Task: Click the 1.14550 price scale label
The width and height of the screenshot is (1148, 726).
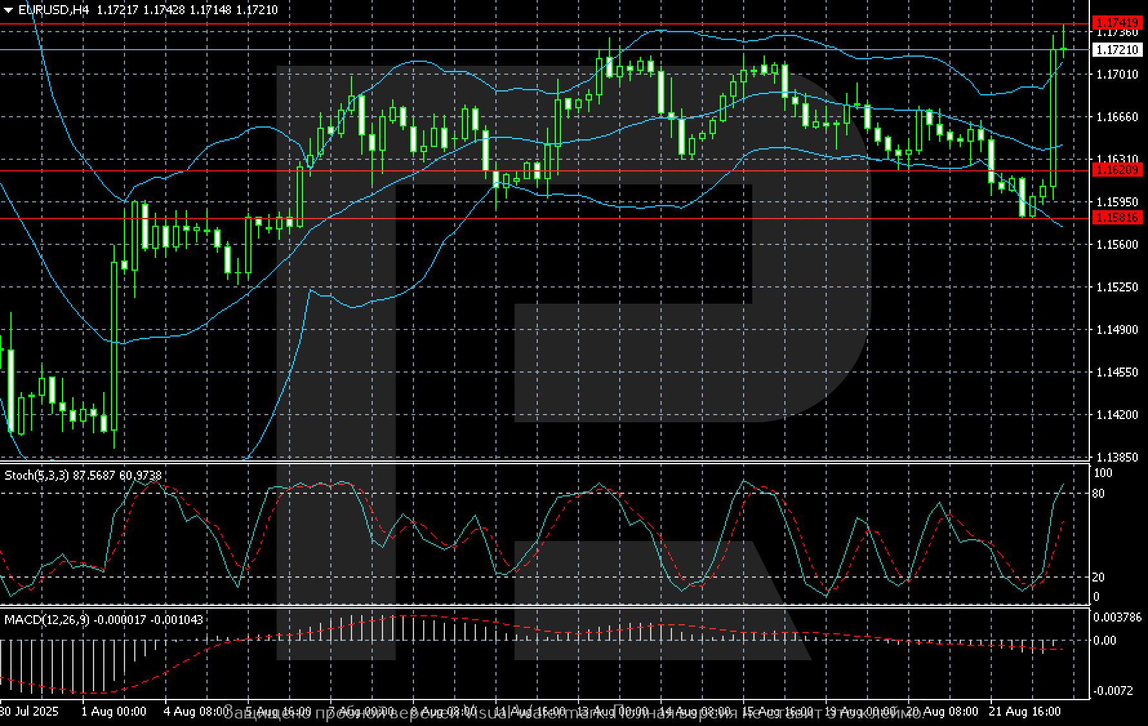Action: tap(1117, 373)
